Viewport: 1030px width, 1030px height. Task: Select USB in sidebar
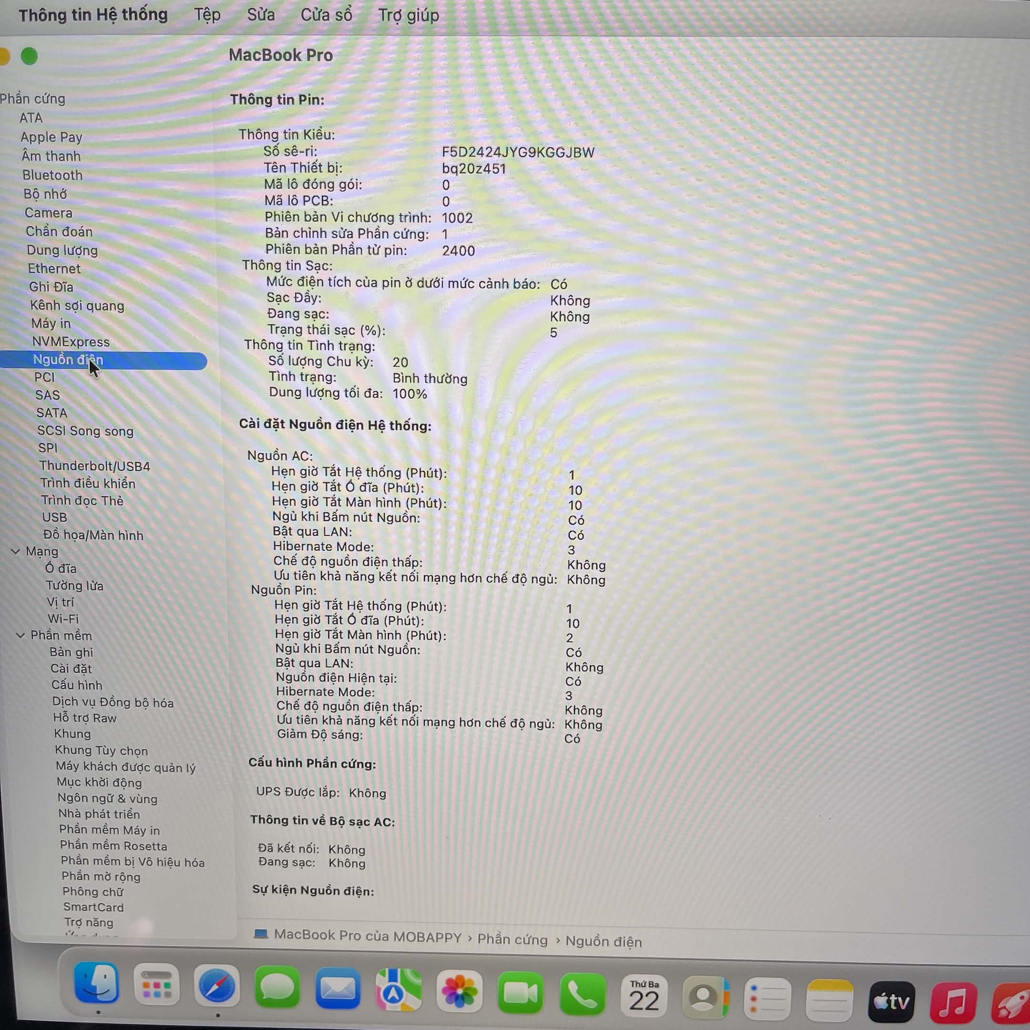pos(55,517)
